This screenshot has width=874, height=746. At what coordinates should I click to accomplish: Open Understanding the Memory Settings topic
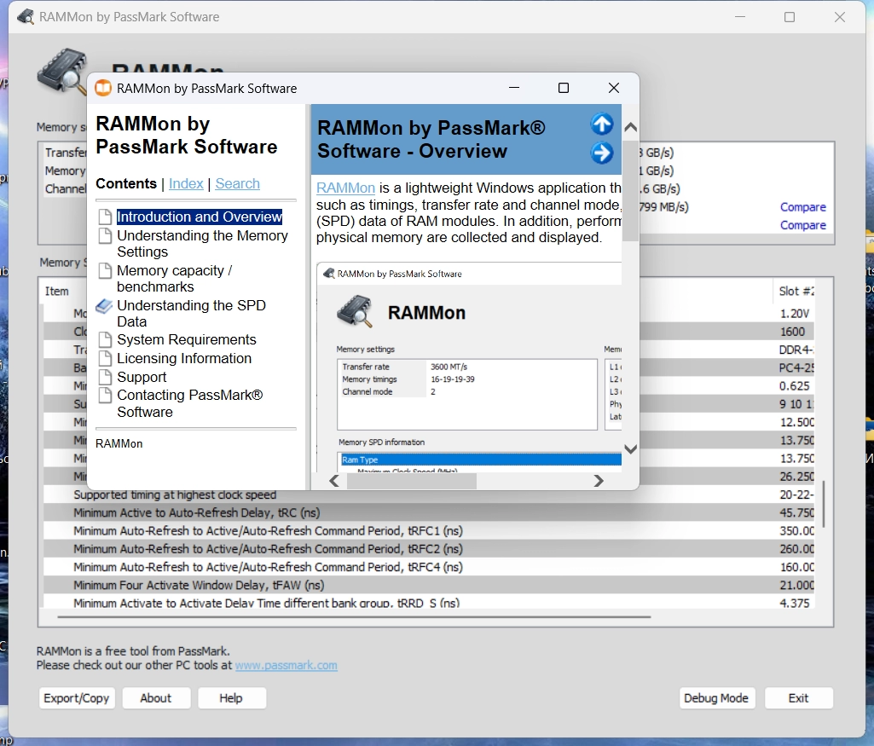[202, 244]
